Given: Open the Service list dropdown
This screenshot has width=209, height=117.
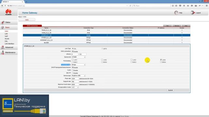Looking at the screenshot, I should [x=78, y=57].
